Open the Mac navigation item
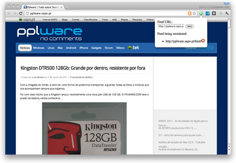236x163 pixels. pos(60,48)
